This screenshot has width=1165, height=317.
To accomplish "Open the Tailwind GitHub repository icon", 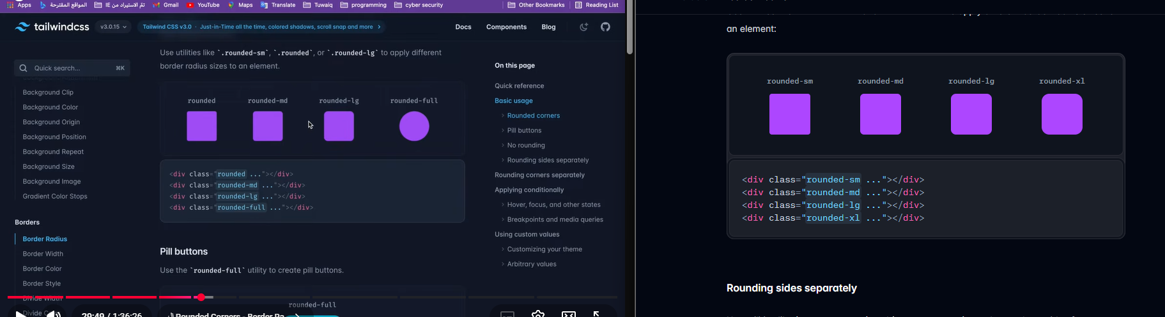I will click(605, 27).
